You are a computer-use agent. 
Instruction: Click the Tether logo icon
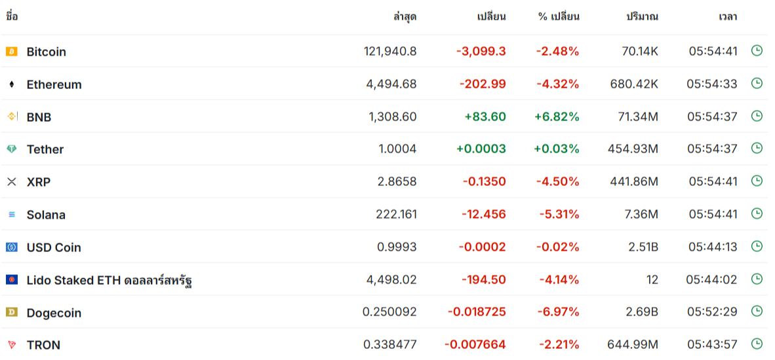click(11, 149)
